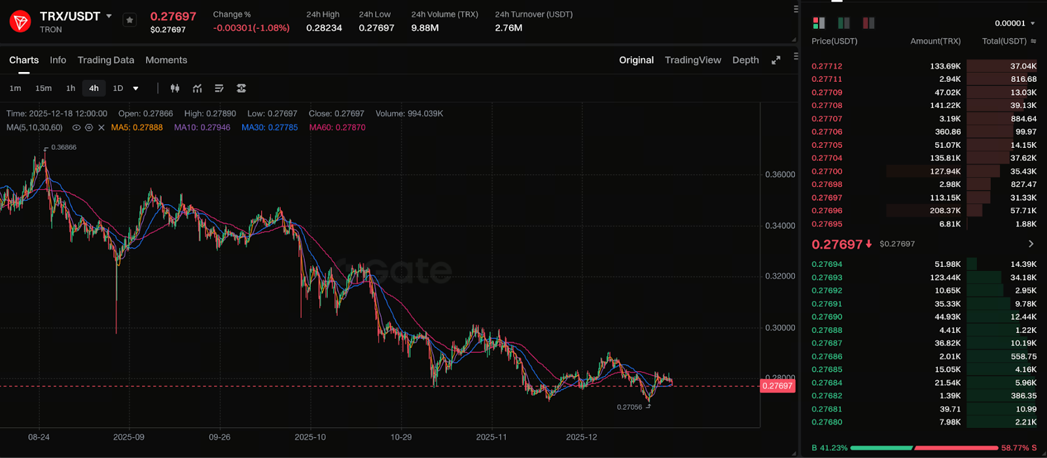1047x458 pixels.
Task: Click the 24h High value 0.28234
Action: pyautogui.click(x=324, y=28)
